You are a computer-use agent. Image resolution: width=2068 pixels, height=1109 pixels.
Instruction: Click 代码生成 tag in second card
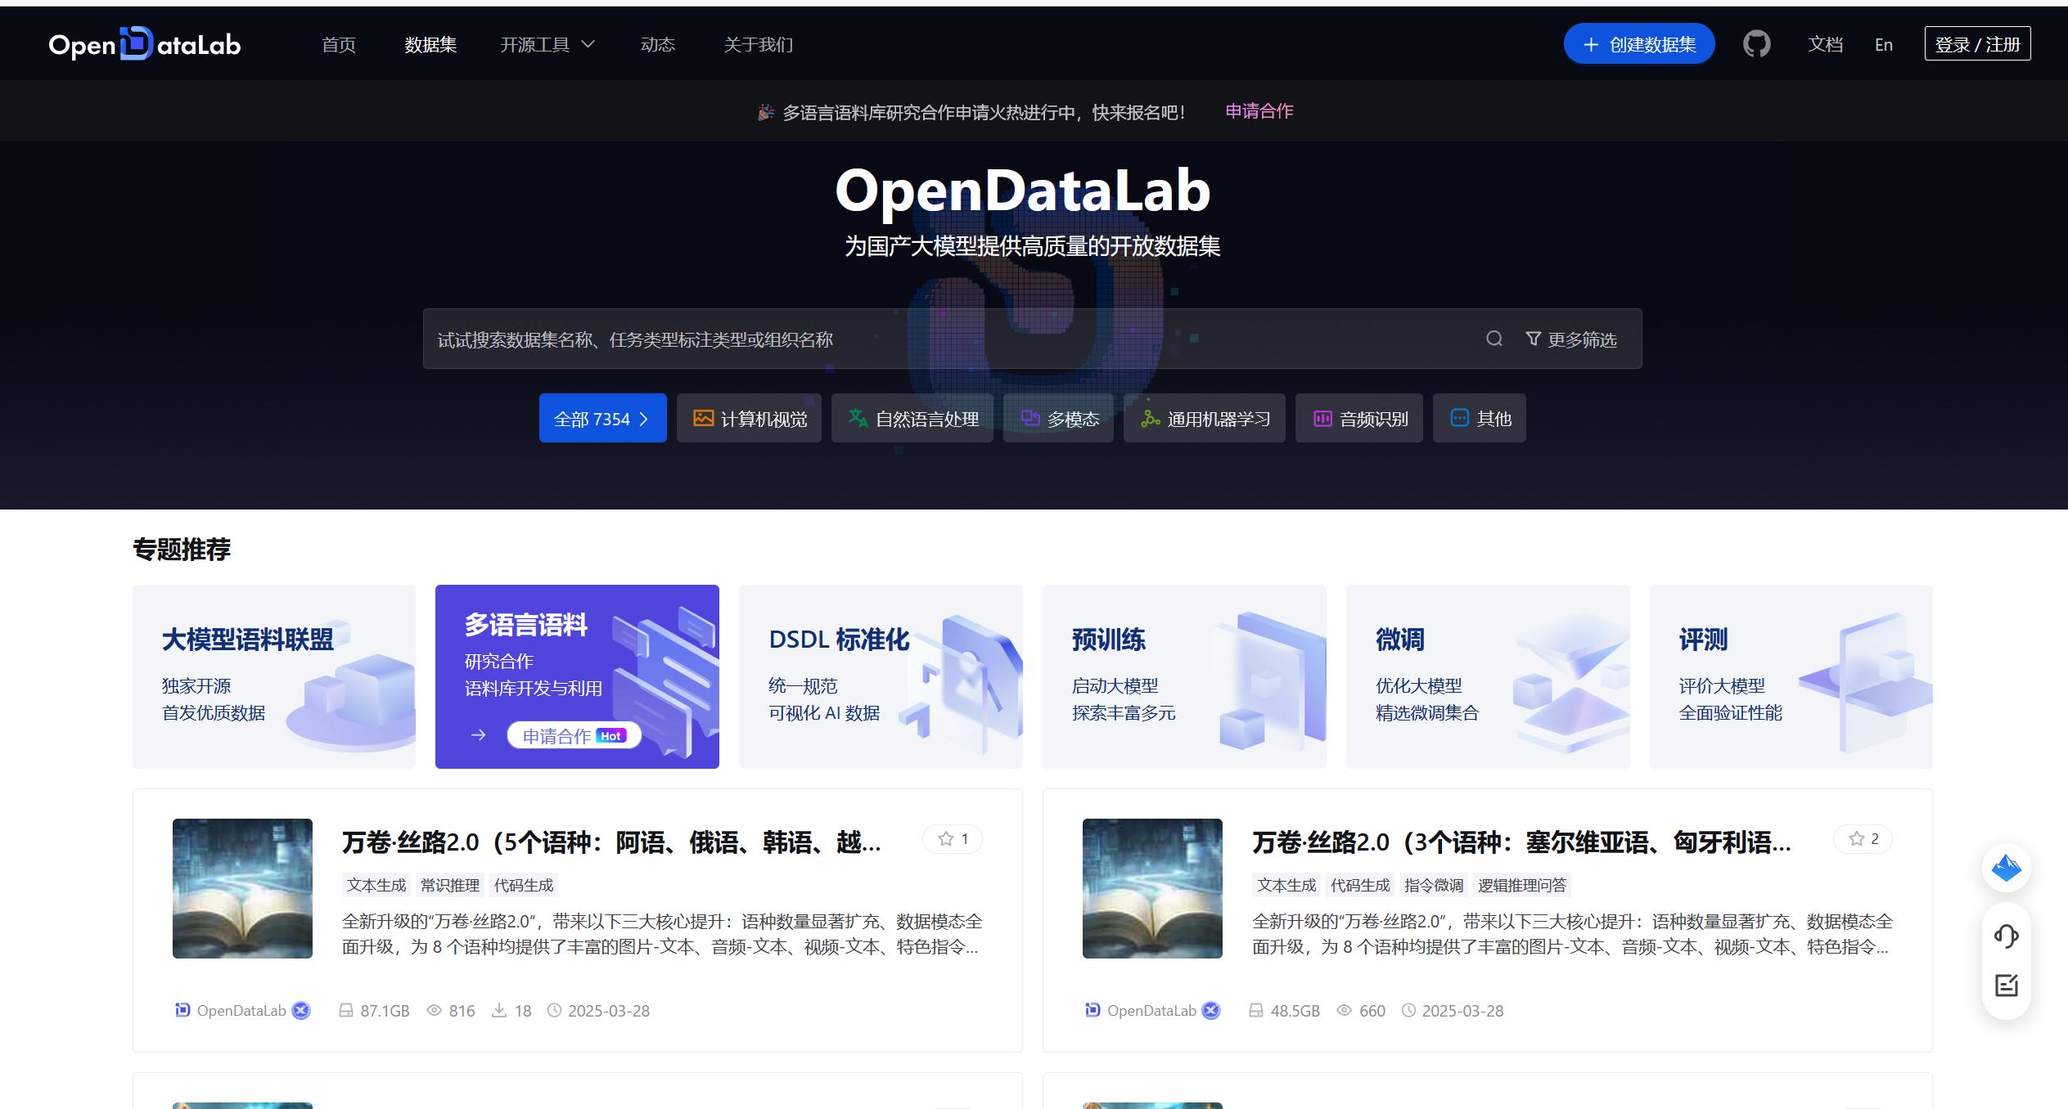pyautogui.click(x=1360, y=885)
